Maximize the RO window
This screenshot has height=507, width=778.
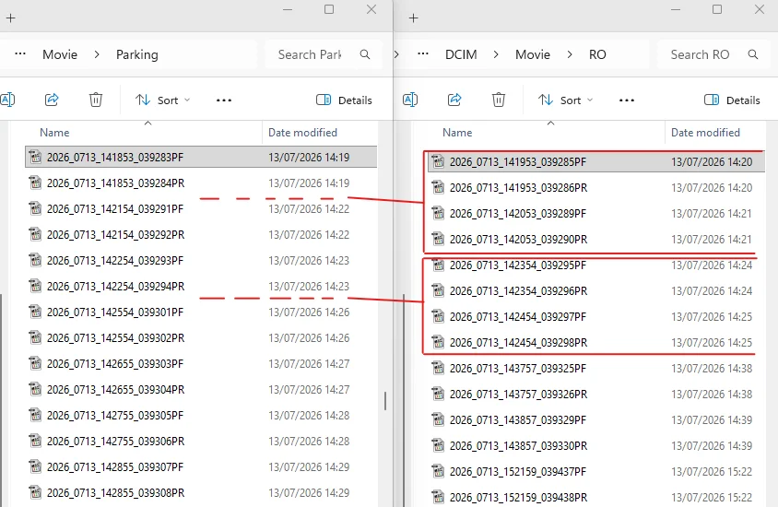pos(717,9)
